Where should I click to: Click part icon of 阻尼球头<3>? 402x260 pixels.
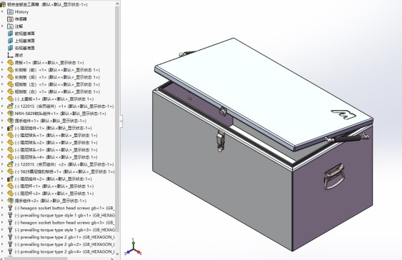click(10, 149)
